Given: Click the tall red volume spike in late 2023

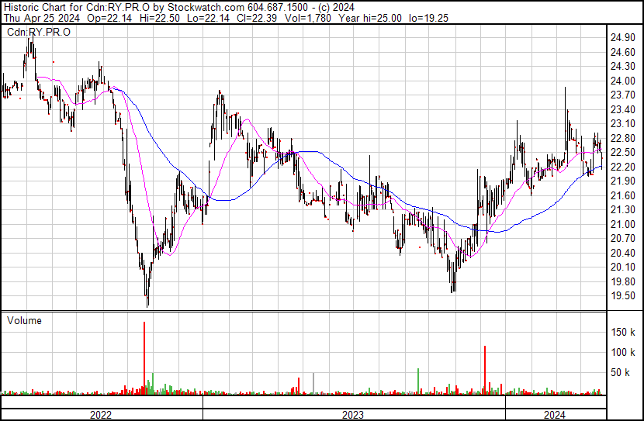Looking at the screenshot, I should click(485, 370).
